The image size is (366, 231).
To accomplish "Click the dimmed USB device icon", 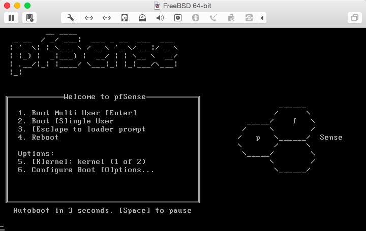I will [x=231, y=18].
